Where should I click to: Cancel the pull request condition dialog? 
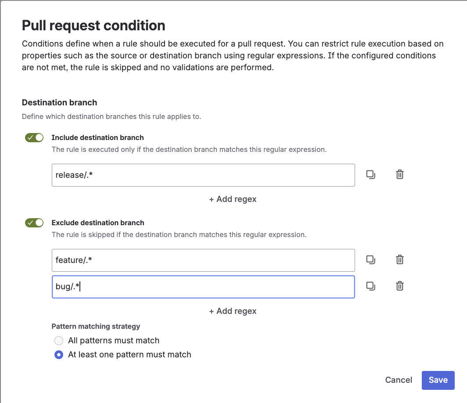tap(399, 380)
